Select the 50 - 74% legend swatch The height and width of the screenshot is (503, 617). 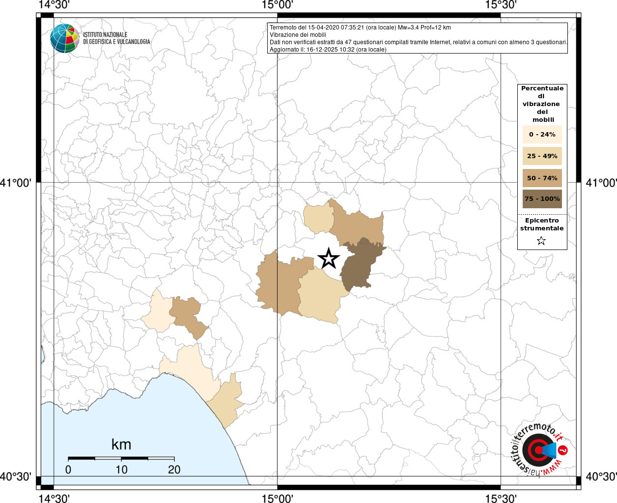click(x=542, y=178)
